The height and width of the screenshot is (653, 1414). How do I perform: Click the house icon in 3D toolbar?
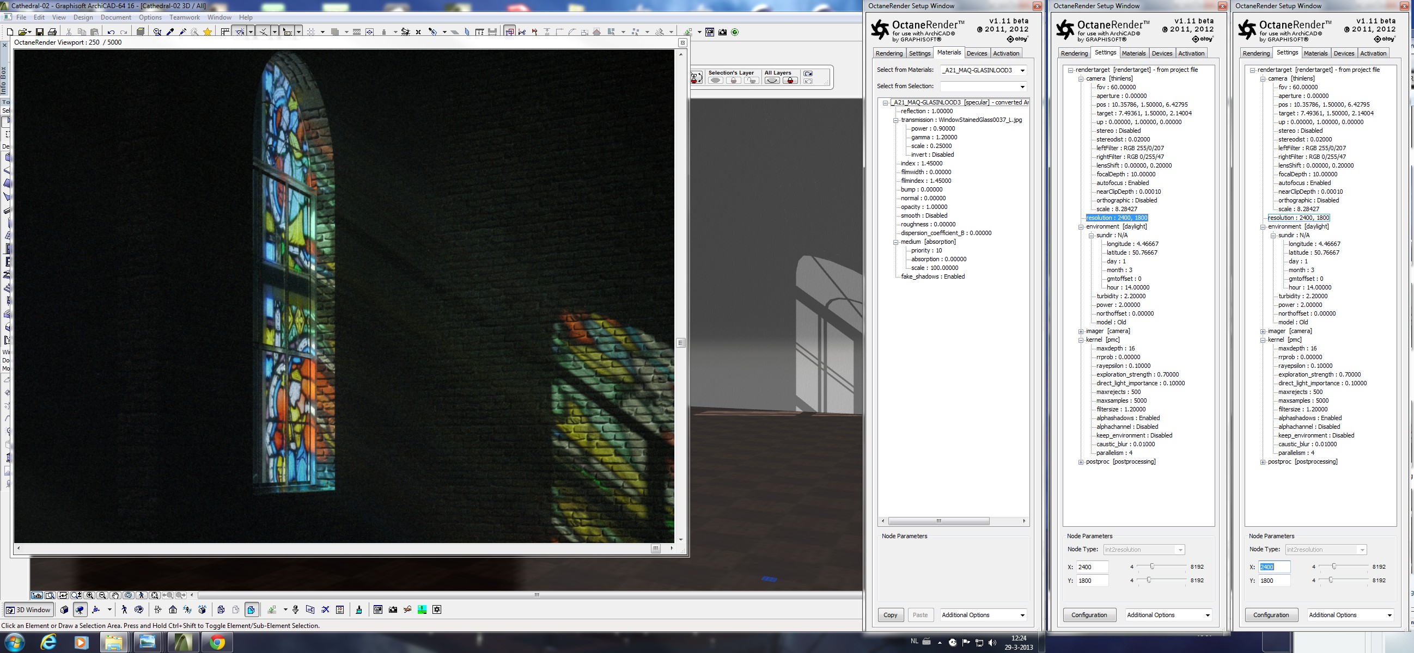tap(173, 609)
